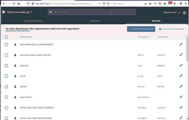
Task: Switch to the Gruppen tab
Action: pyautogui.click(x=94, y=21)
